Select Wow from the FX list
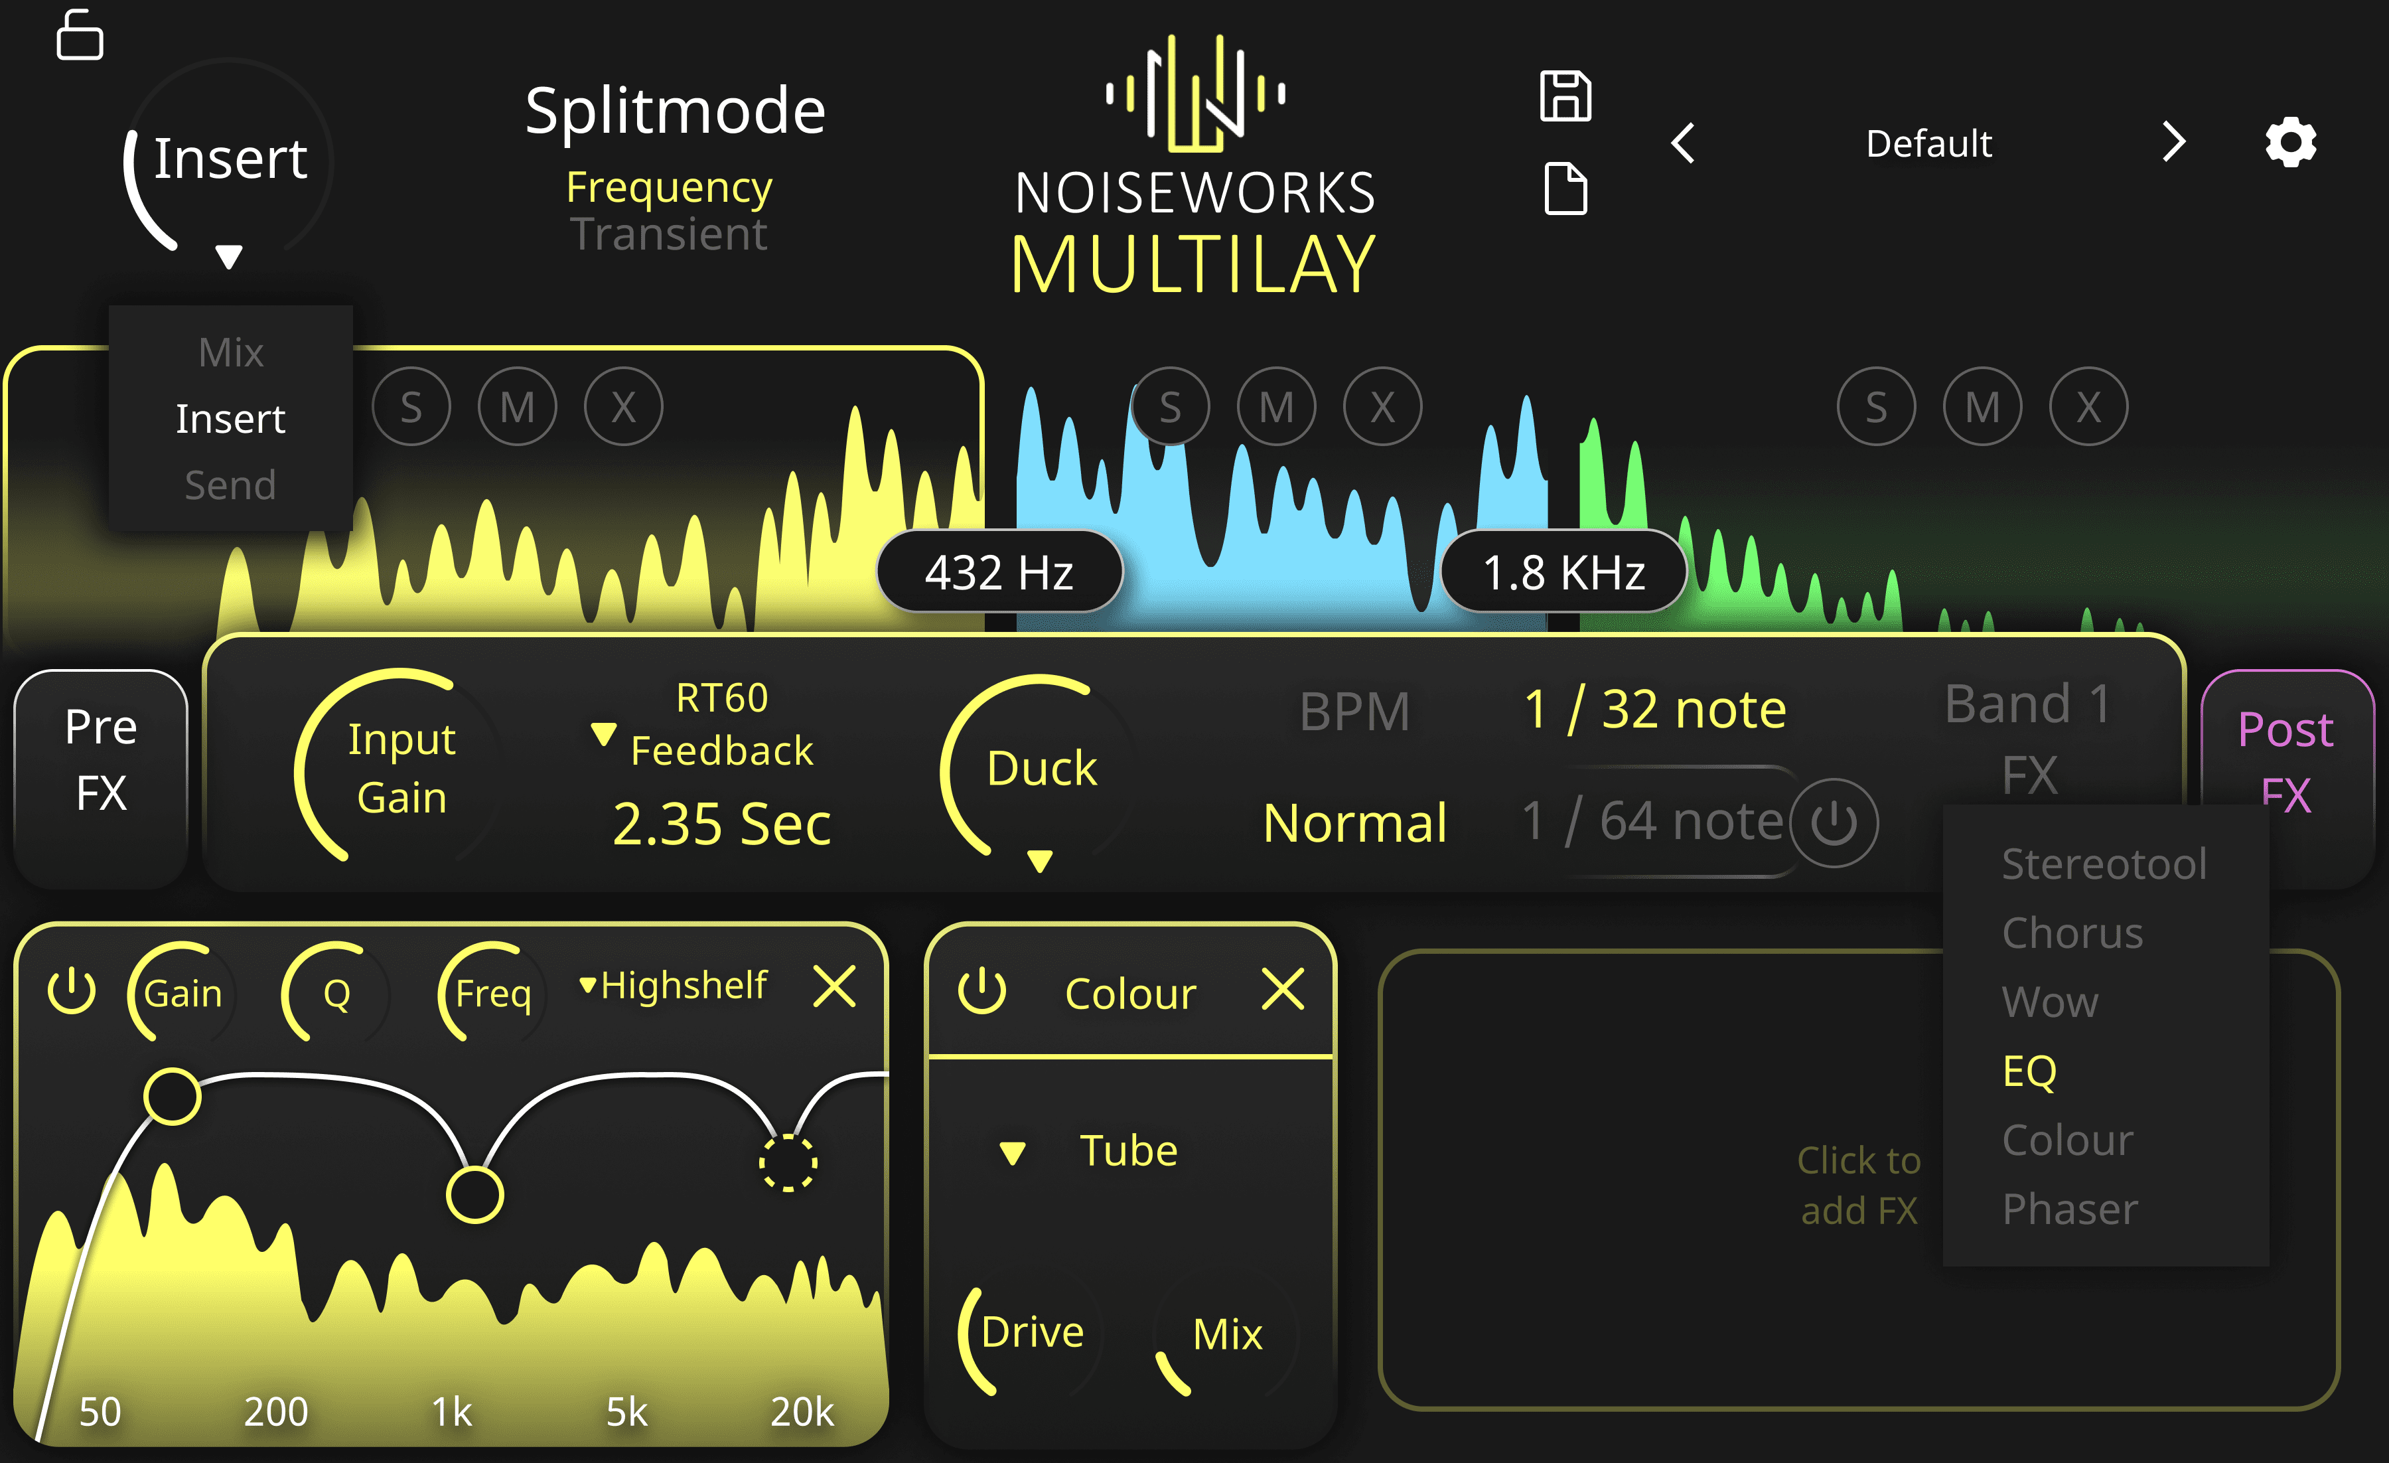 coord(2050,1002)
